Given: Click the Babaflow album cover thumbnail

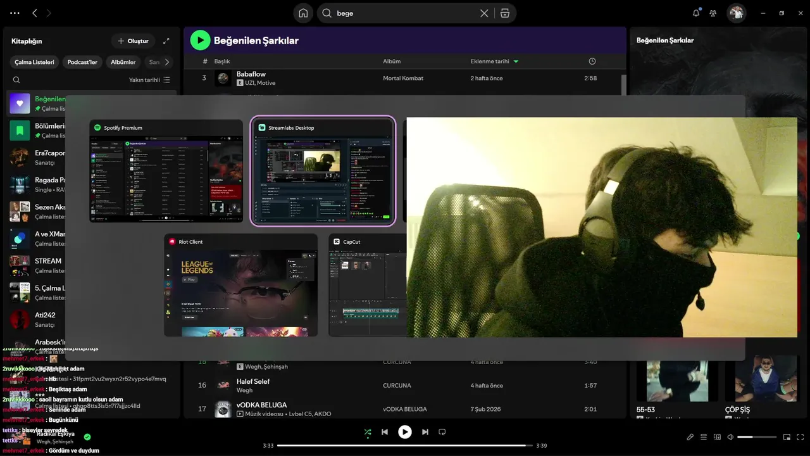Looking at the screenshot, I should click(223, 79).
